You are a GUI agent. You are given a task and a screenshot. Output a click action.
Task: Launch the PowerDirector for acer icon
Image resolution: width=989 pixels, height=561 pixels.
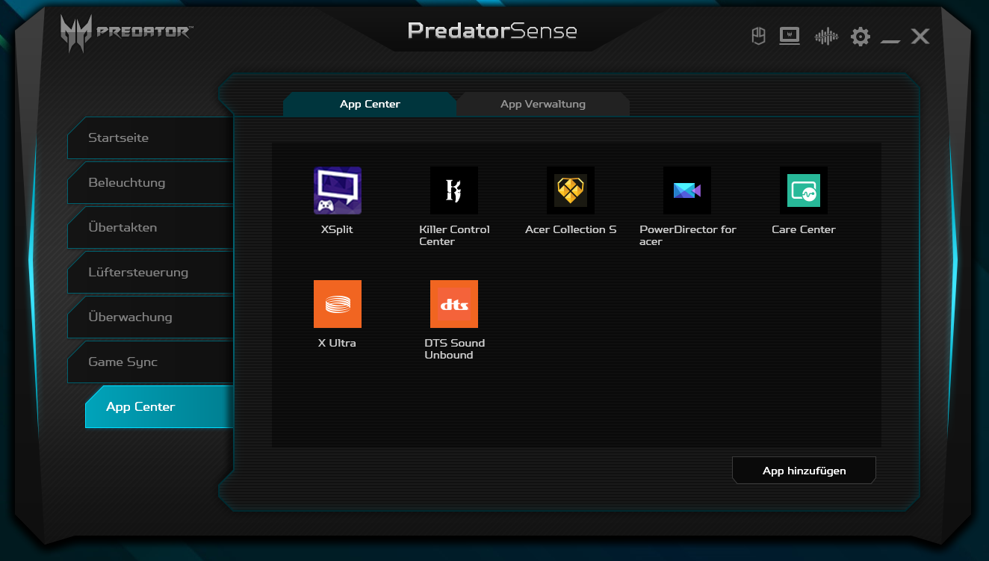pos(687,190)
